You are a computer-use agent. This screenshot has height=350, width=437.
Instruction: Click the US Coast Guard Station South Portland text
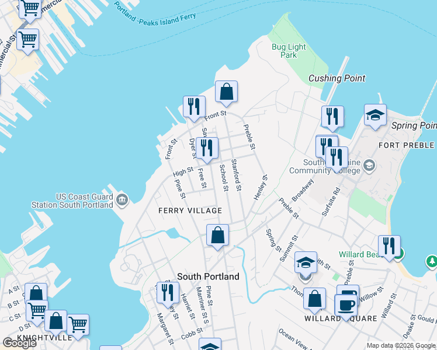pos(72,201)
